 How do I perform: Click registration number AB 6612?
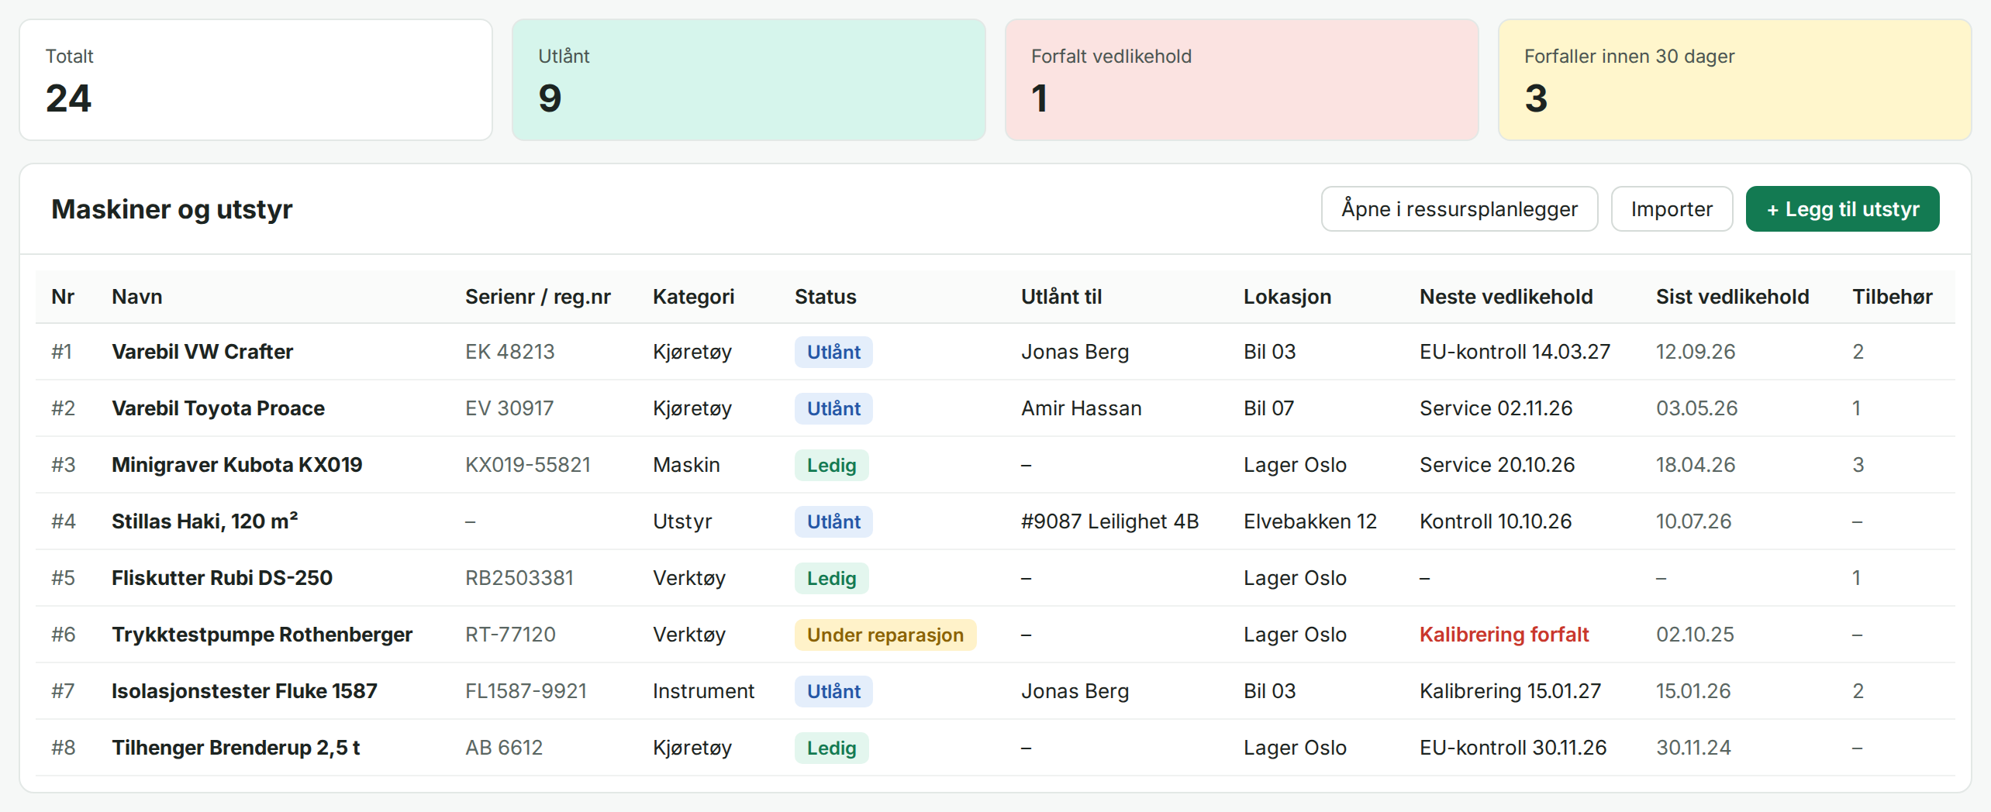click(x=503, y=748)
